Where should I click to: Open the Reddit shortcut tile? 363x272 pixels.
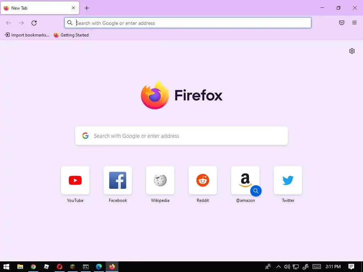[x=203, y=180]
